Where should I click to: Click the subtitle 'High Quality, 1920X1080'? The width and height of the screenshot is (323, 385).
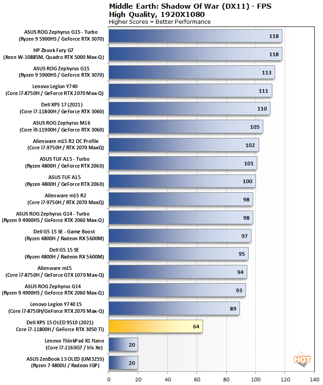click(x=157, y=15)
